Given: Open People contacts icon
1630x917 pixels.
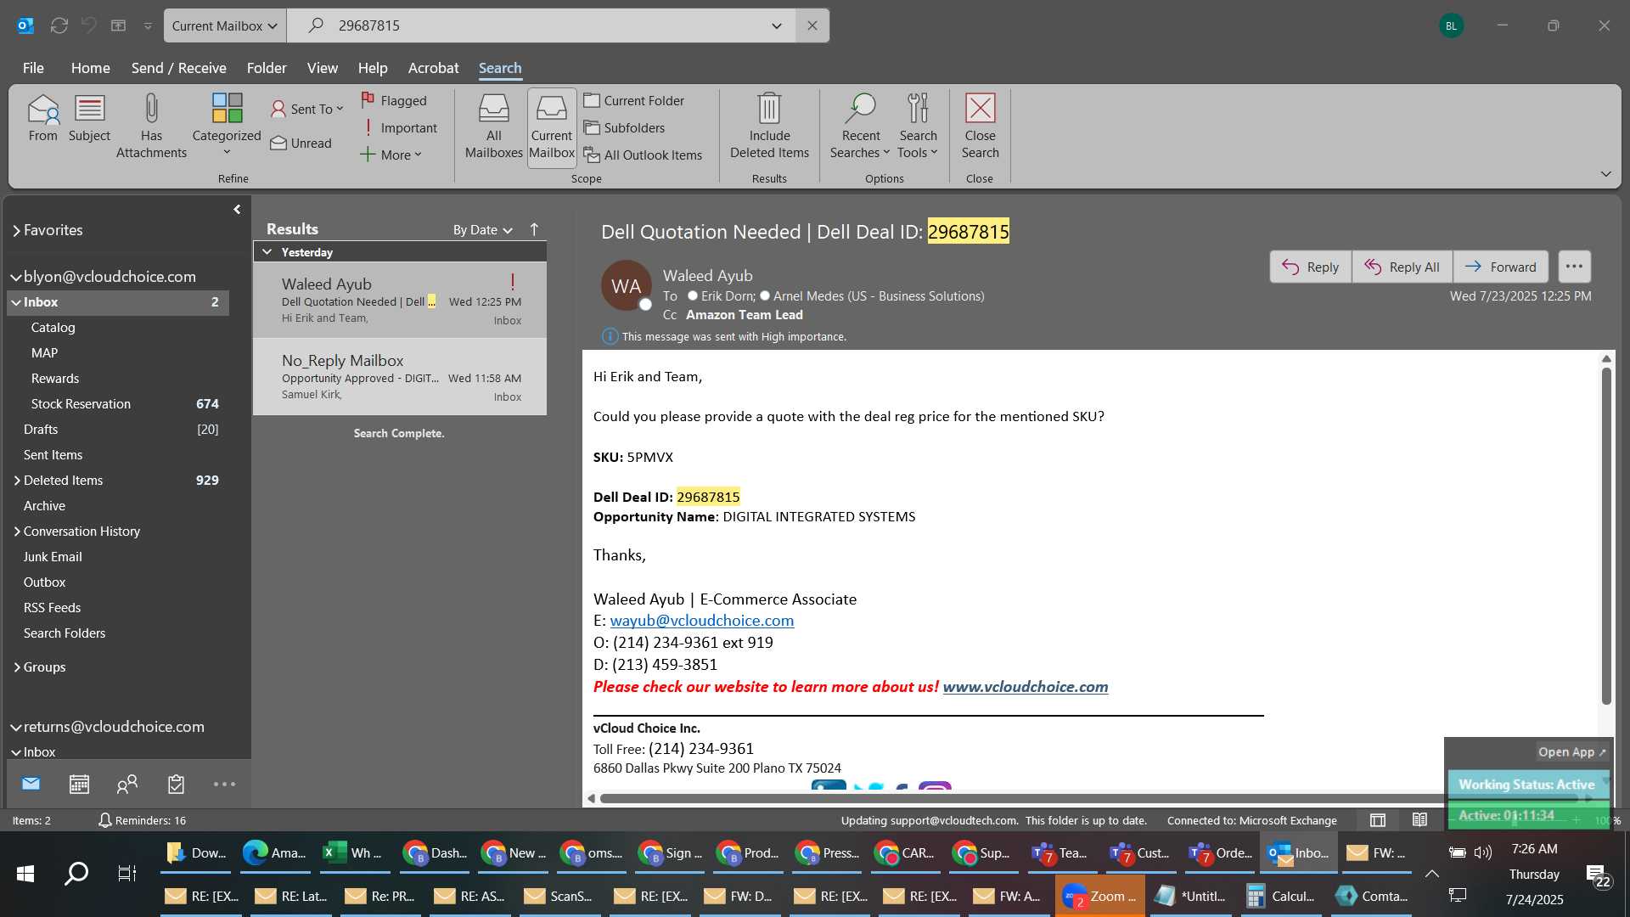Looking at the screenshot, I should pos(127,784).
